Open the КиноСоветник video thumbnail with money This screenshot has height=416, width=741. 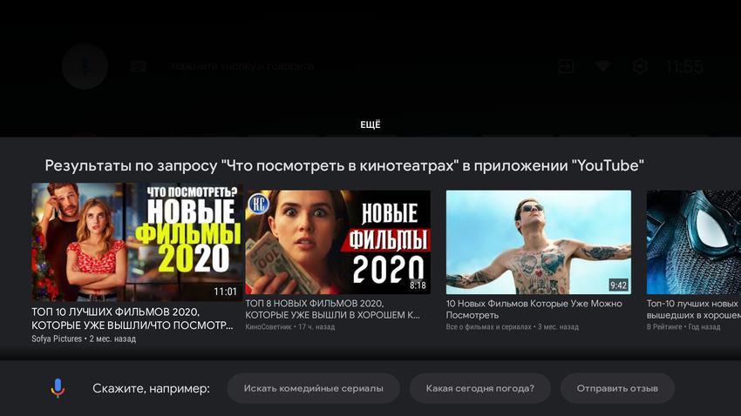click(x=338, y=242)
